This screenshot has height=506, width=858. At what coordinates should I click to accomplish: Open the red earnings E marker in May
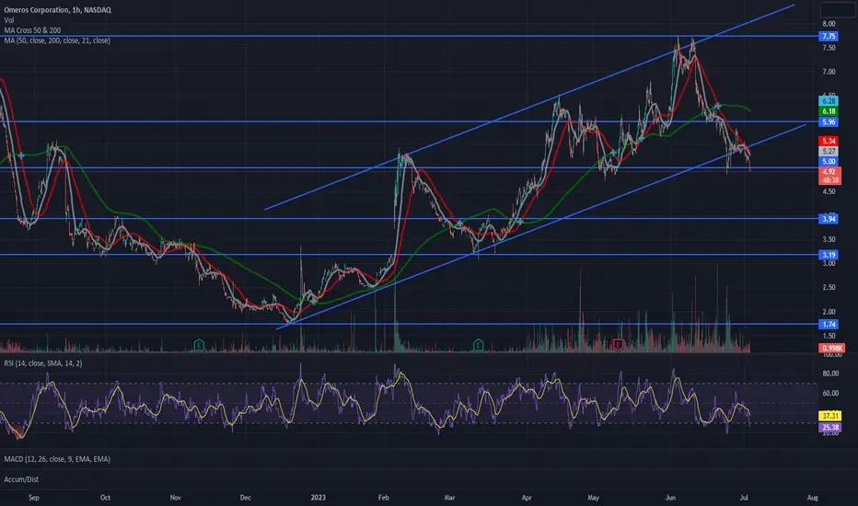[x=618, y=345]
